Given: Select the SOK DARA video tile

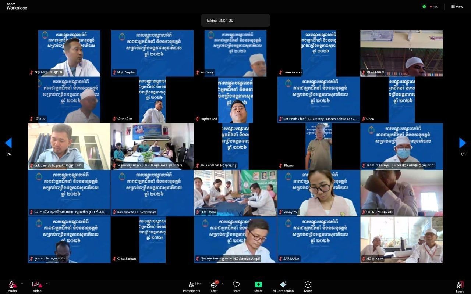Looking at the screenshot, I should tap(235, 193).
